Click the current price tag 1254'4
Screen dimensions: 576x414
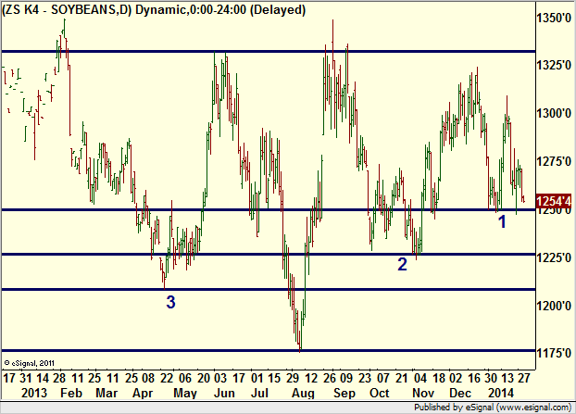click(x=554, y=201)
